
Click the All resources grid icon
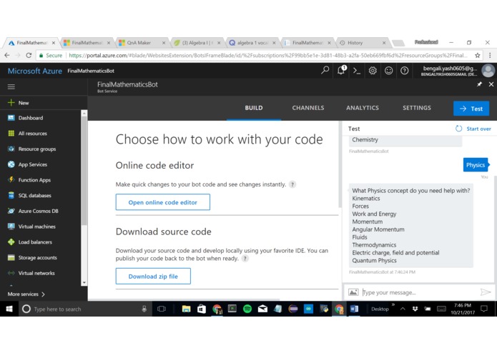coord(11,134)
